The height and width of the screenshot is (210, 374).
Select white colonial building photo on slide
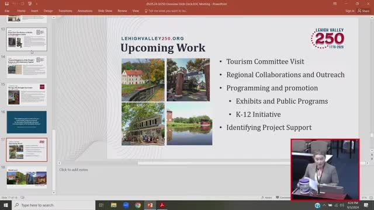point(143,80)
